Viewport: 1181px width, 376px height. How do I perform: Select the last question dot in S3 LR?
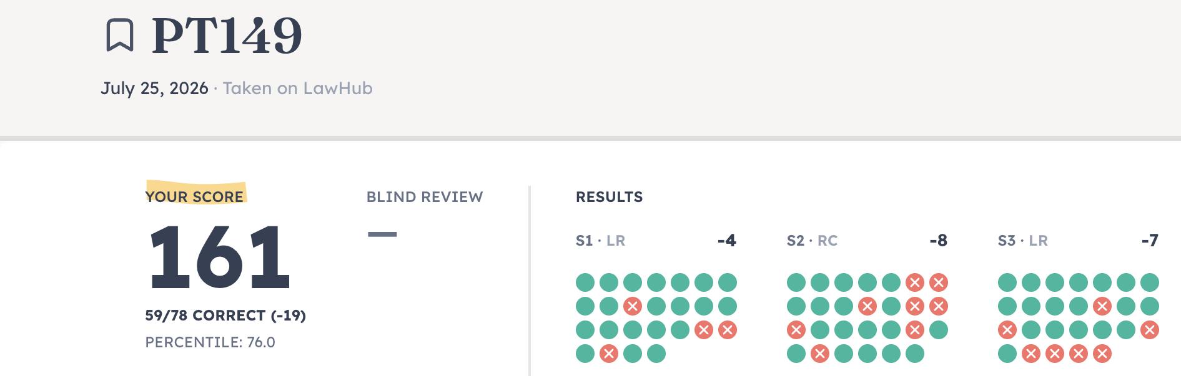(1102, 354)
